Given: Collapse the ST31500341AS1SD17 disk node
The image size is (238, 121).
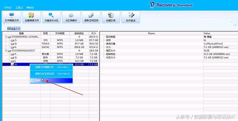Looking at the screenshot, I should 6,51.
